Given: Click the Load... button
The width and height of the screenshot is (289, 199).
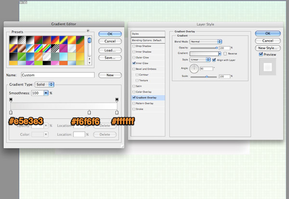Looking at the screenshot, I should pos(110,50).
